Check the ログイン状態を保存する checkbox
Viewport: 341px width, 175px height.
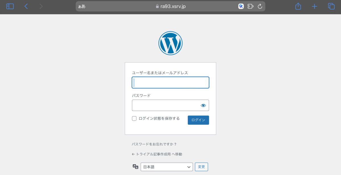(134, 119)
